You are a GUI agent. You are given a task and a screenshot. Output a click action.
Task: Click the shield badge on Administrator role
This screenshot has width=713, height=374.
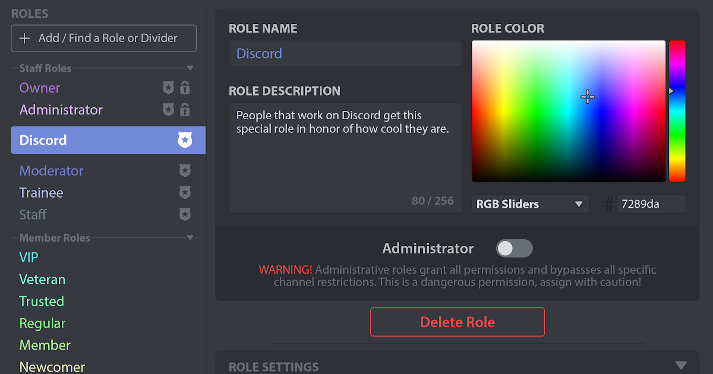pos(168,110)
